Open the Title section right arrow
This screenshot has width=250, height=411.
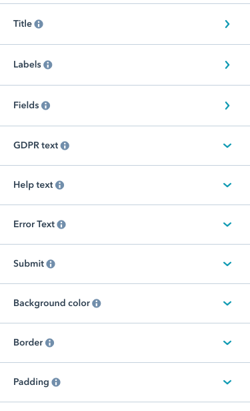pos(227,24)
